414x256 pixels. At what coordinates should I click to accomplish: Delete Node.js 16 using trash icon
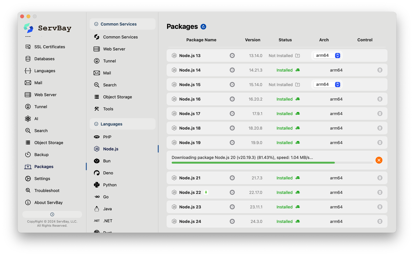pos(380,99)
